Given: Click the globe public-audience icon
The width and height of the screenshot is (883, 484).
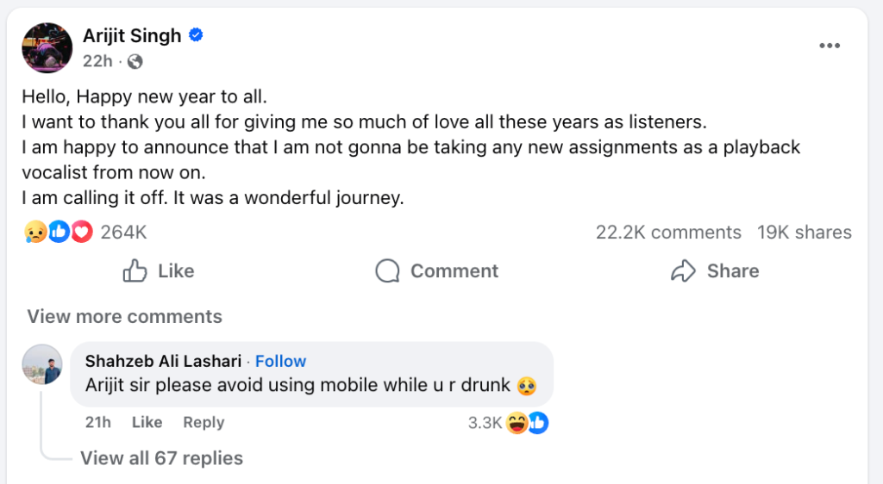Looking at the screenshot, I should tap(135, 61).
